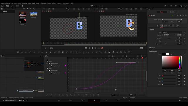Add a Text+ tool from the Fusion toolbar

(26, 52)
